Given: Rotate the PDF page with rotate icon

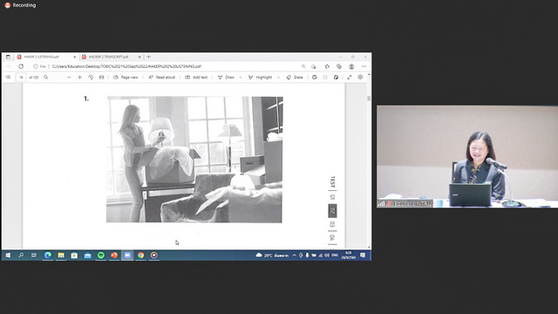Looking at the screenshot, I should 91,78.
